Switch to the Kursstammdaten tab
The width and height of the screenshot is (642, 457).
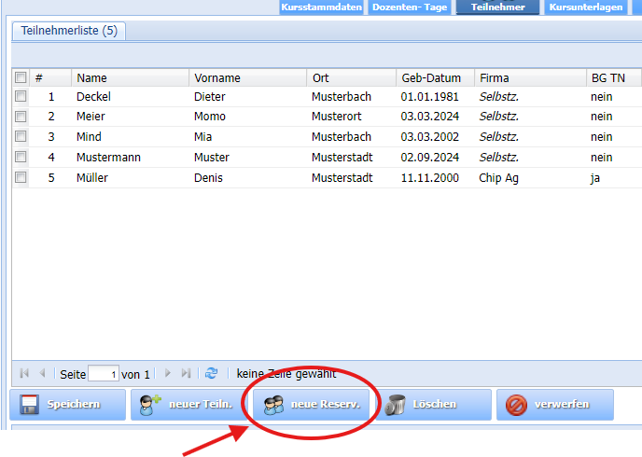[322, 7]
